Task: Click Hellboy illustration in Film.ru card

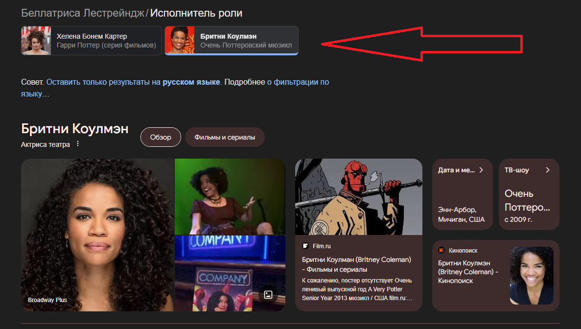Action: click(359, 197)
